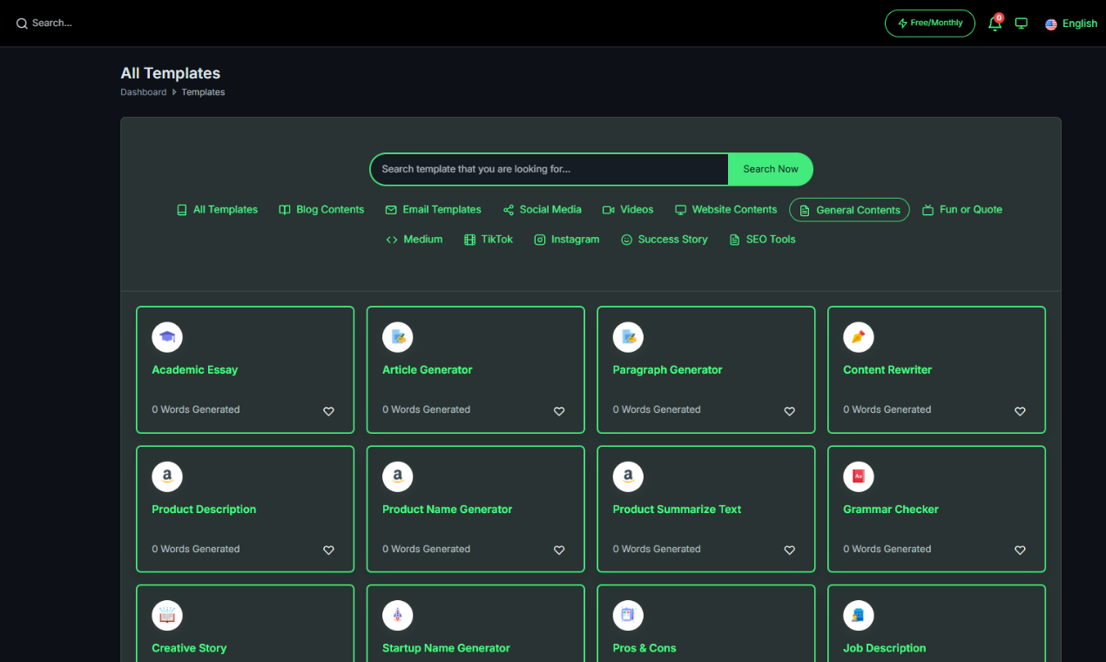The height and width of the screenshot is (662, 1106).
Task: Click the search magnifier in the top bar
Action: point(21,23)
